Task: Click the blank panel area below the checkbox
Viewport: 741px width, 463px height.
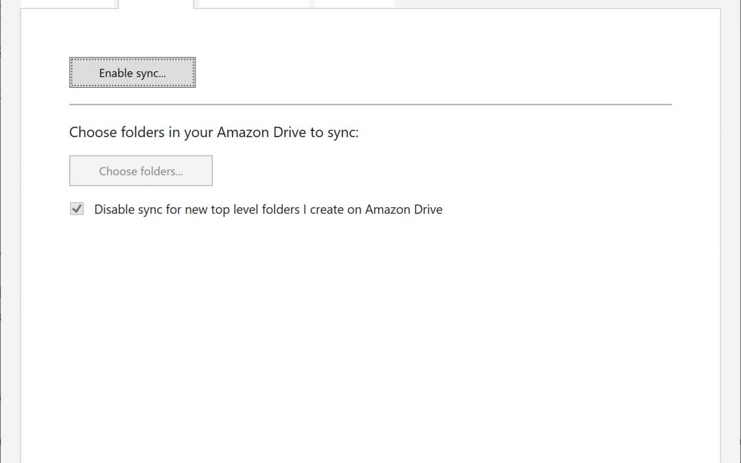Action: coord(370,329)
